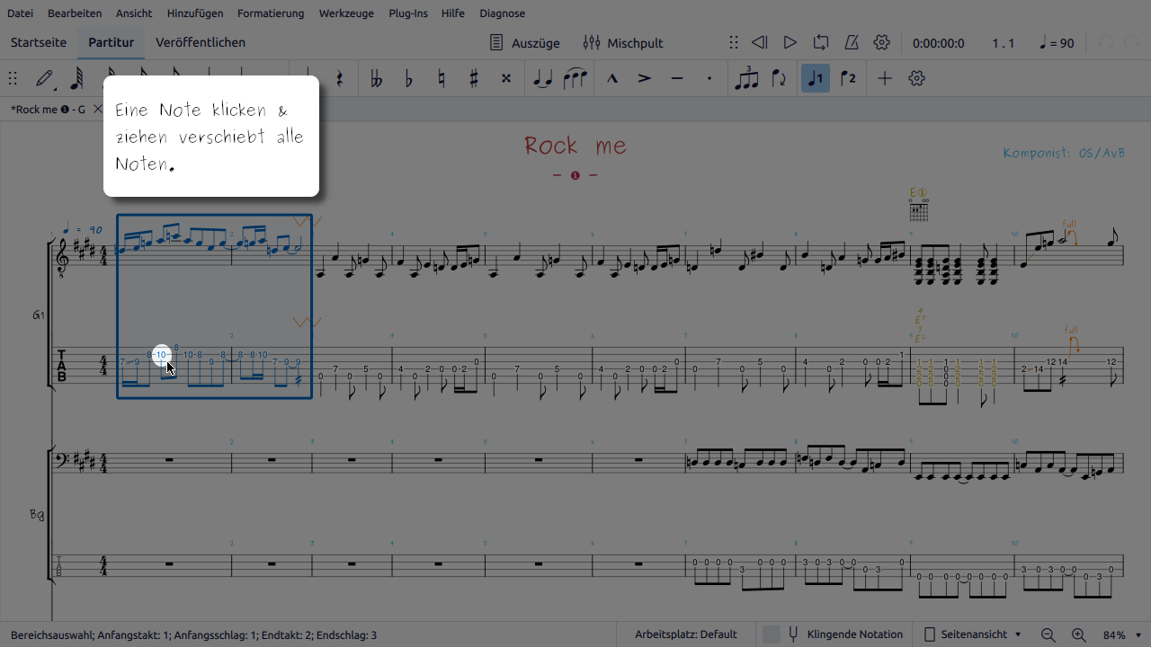Select the sharp accidental icon
Screen dimensions: 1151x647
coord(474,79)
